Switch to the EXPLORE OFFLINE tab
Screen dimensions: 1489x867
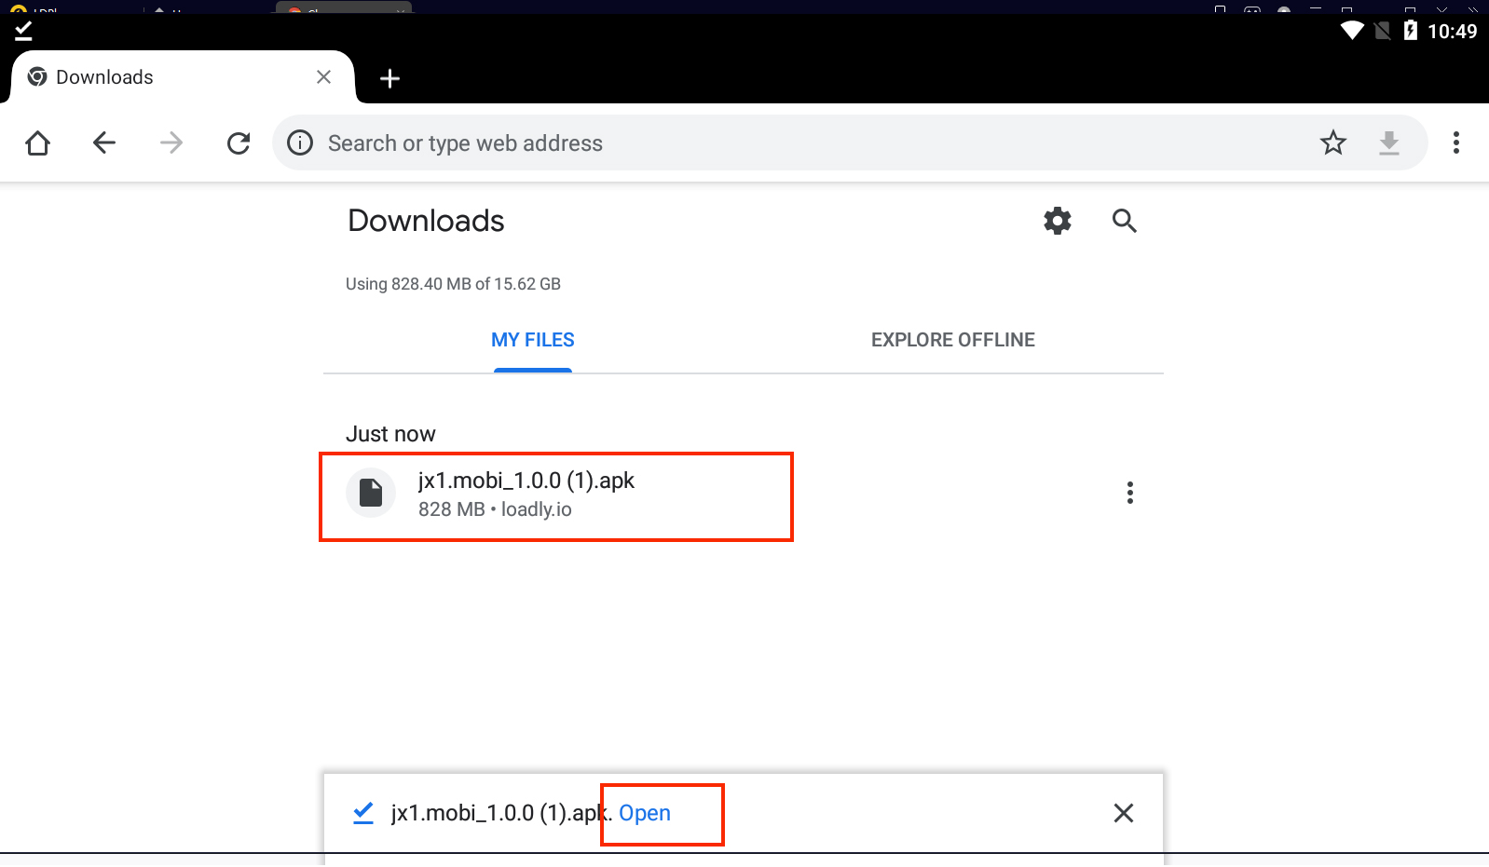tap(952, 341)
